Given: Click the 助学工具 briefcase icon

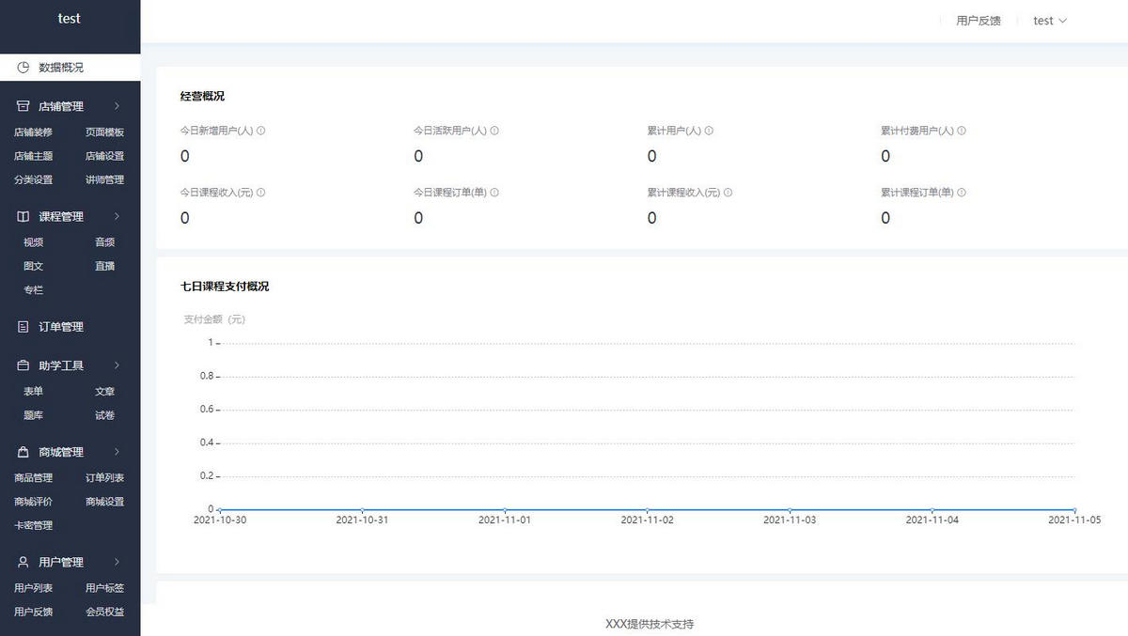Looking at the screenshot, I should [x=23, y=365].
